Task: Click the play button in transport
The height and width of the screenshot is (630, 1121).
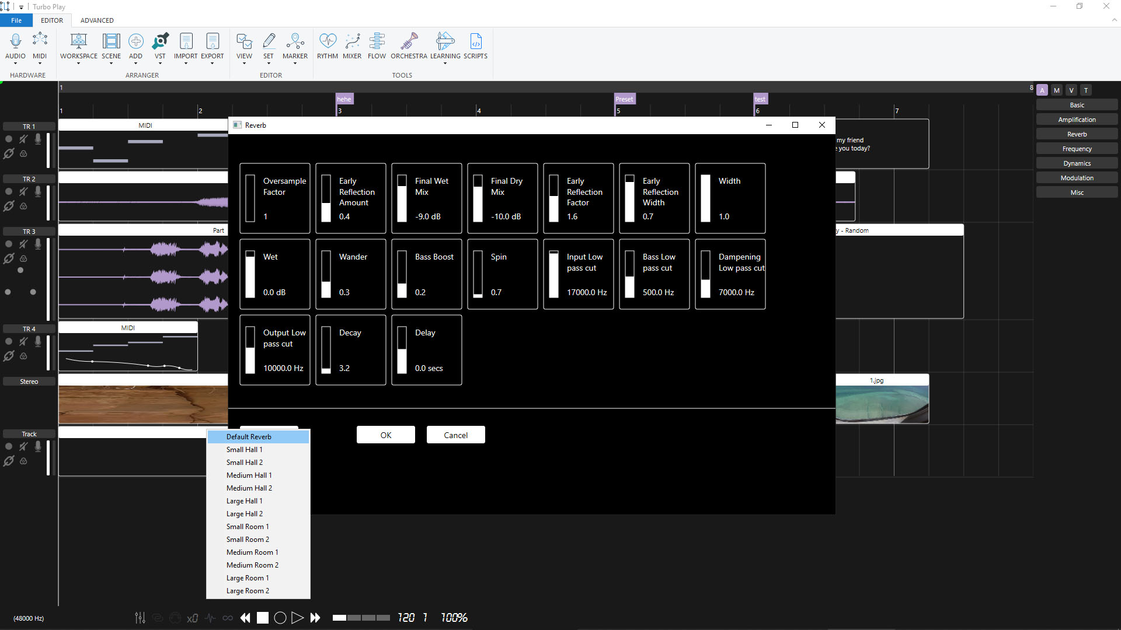Action: (297, 618)
